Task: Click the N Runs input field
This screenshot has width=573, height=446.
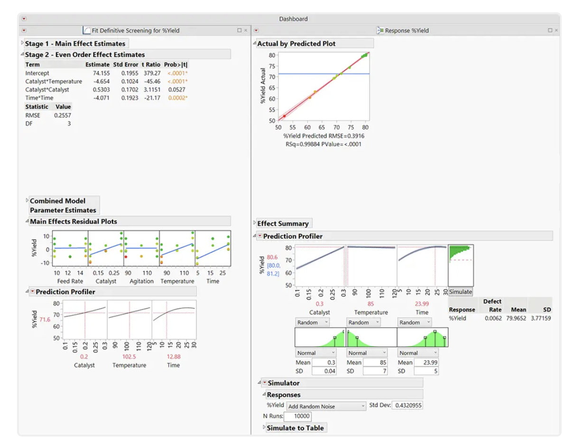Action: (297, 417)
